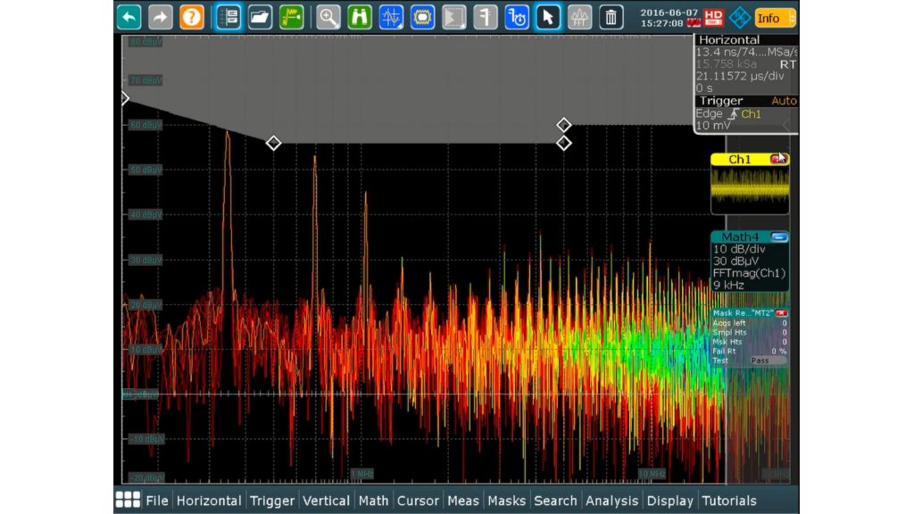Click the rising edge slope icon
This screenshot has width=914, height=514.
(733, 114)
